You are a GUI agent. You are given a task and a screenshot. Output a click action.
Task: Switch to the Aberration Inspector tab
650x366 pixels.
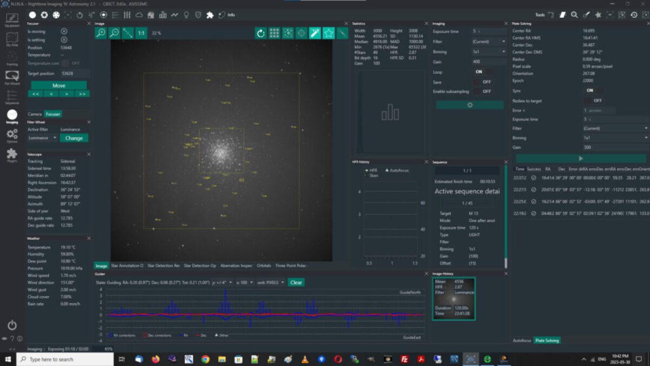236,266
